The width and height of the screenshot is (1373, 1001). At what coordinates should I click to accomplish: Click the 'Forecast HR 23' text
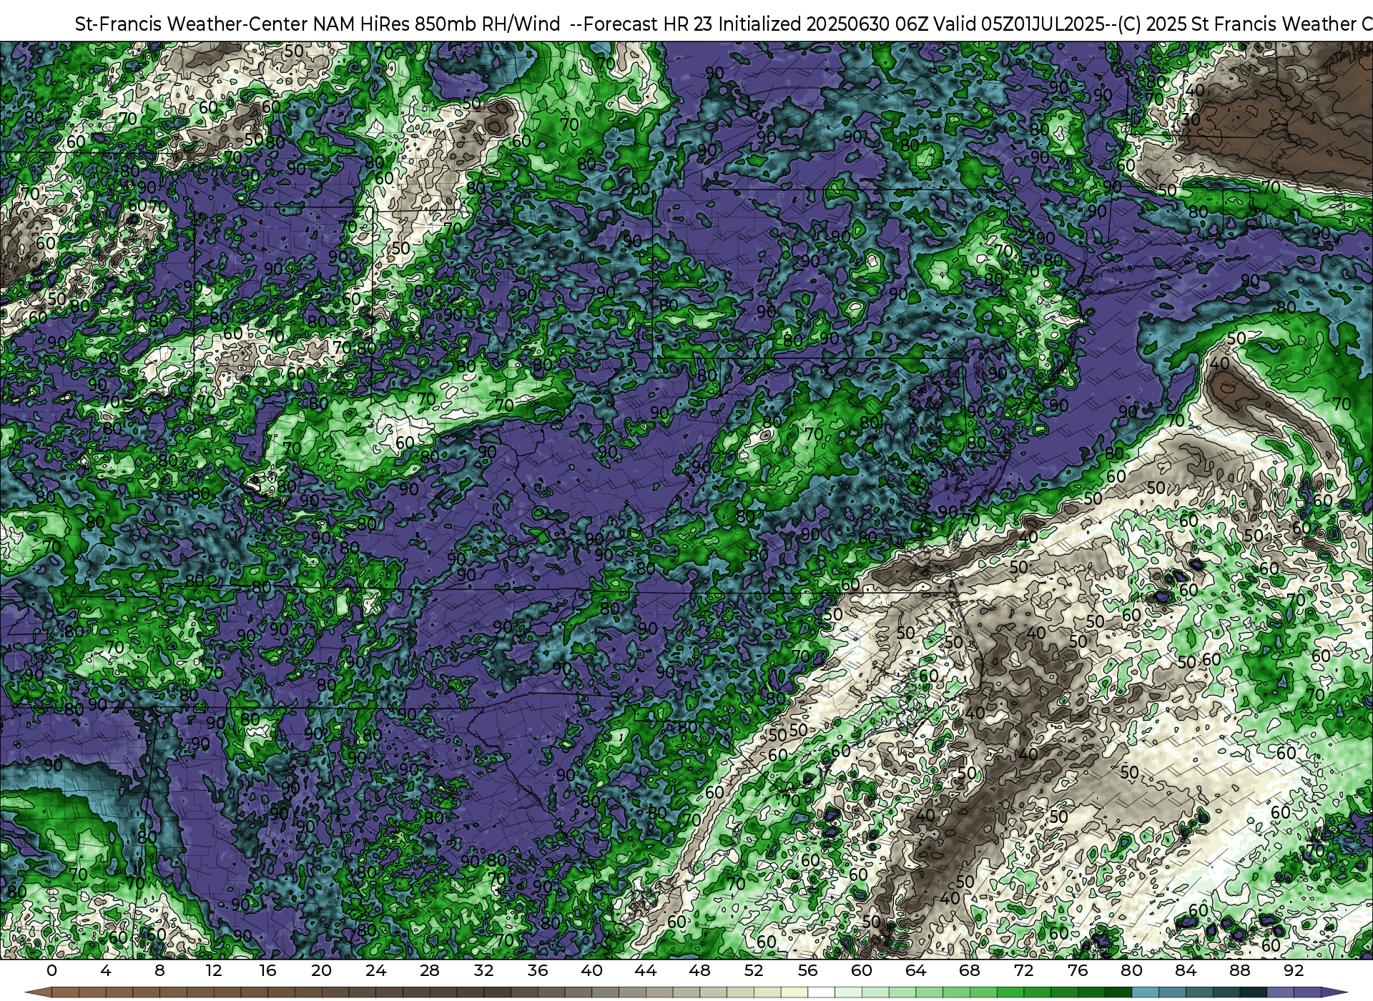pyautogui.click(x=649, y=24)
